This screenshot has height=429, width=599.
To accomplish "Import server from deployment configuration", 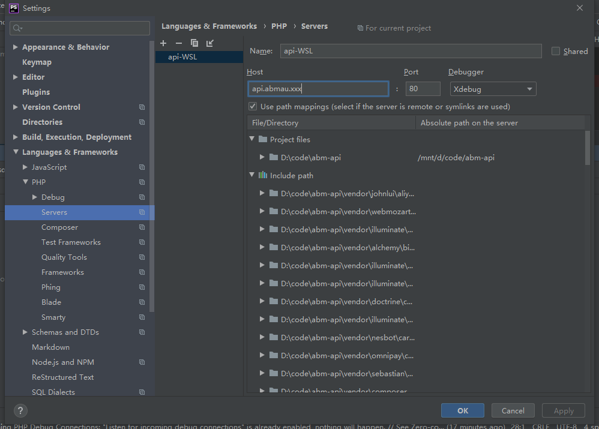I will pos(209,43).
